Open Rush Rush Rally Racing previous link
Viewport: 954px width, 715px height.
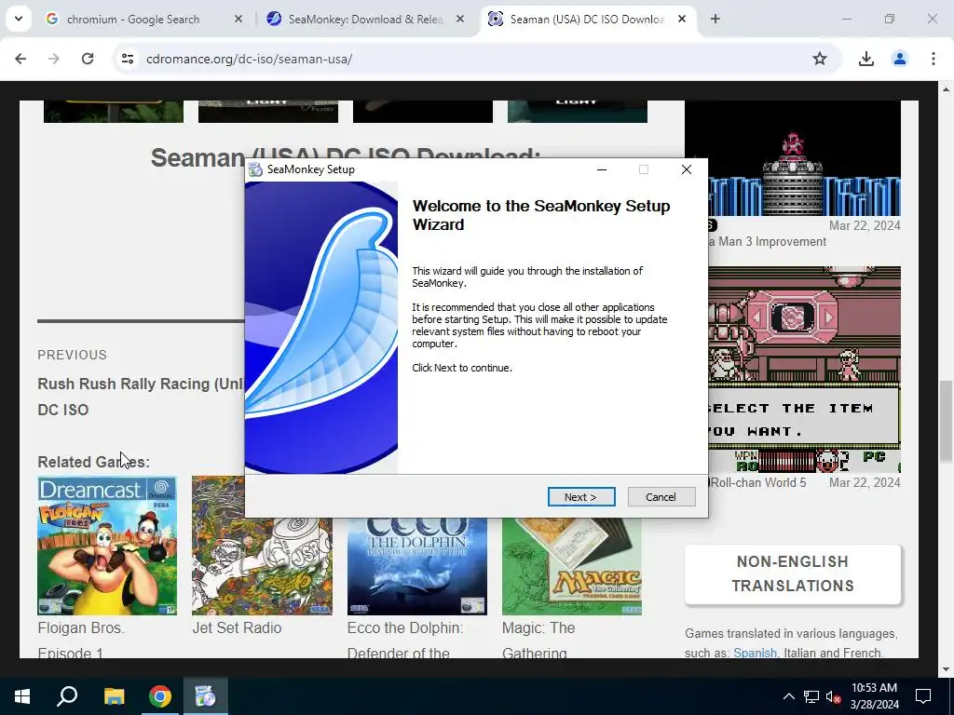tap(141, 397)
